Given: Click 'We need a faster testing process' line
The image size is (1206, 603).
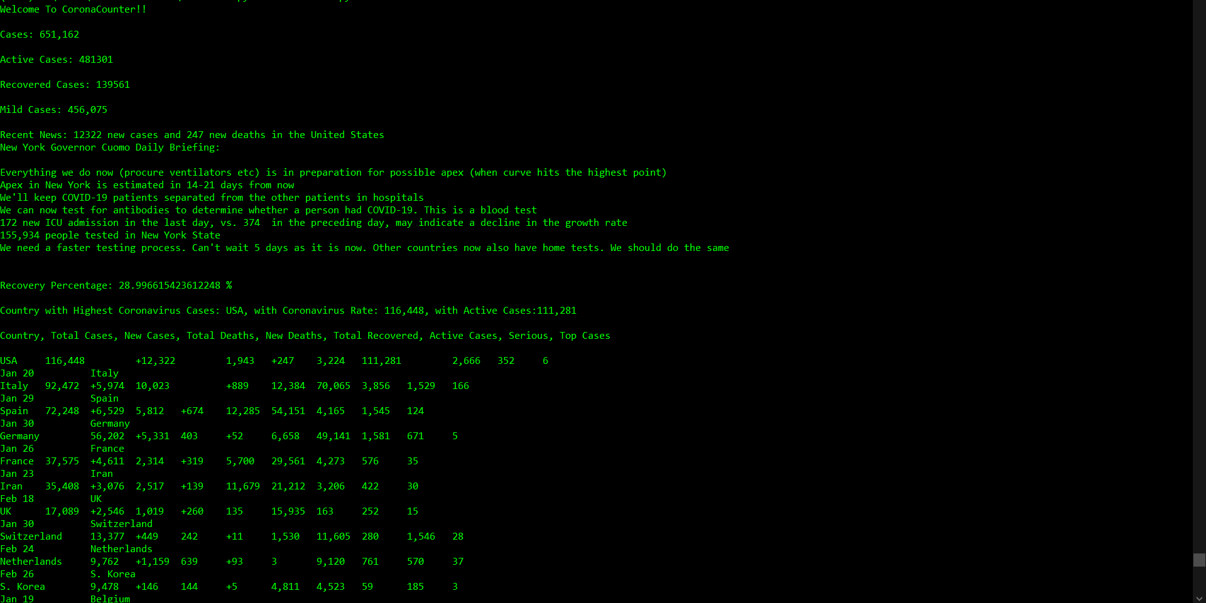Looking at the screenshot, I should pos(364,248).
